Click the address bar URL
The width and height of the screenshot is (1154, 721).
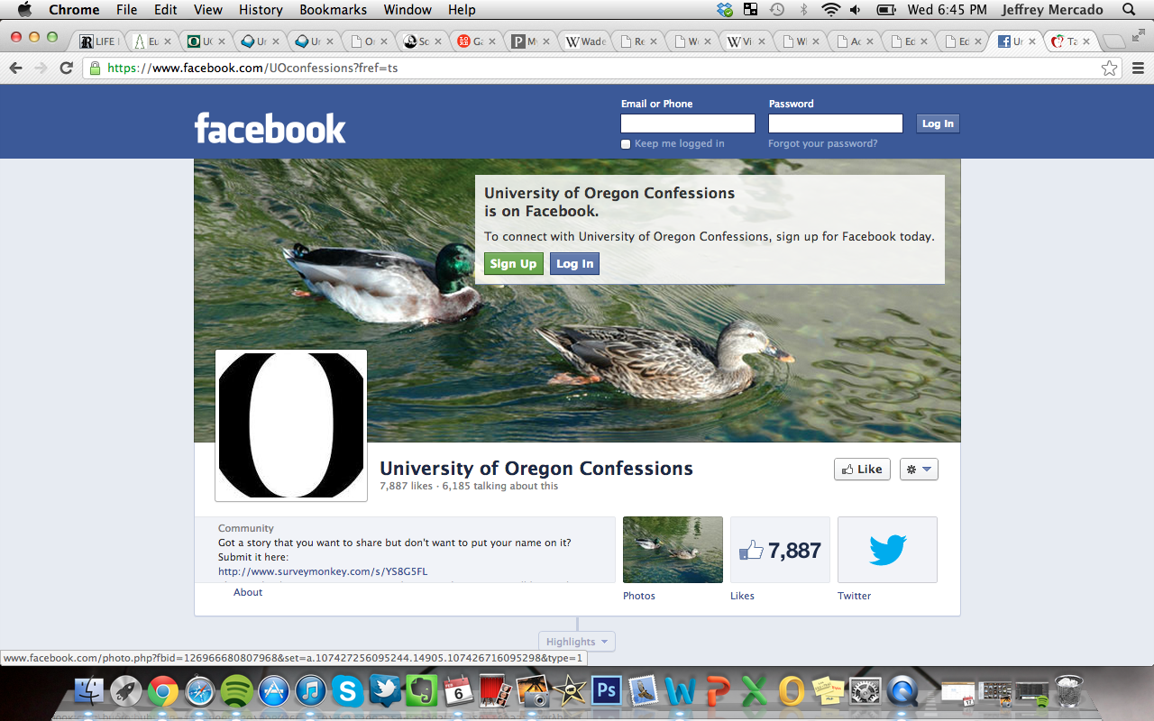[252, 68]
